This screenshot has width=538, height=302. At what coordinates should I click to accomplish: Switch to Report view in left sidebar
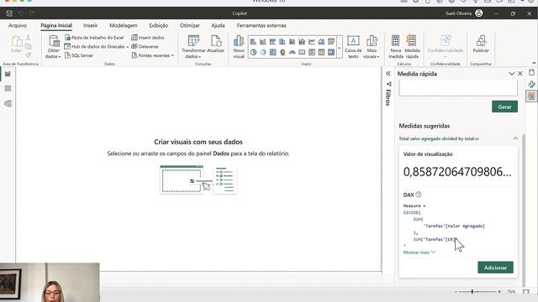tap(8, 74)
